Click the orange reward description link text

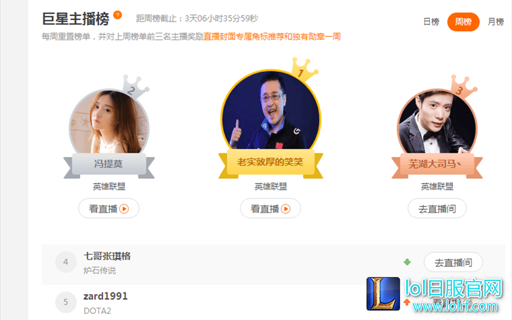point(272,36)
